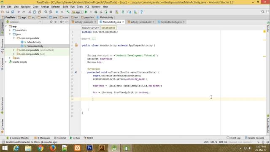Click the Redo arrow icon
The image size is (270, 152).
24,12
